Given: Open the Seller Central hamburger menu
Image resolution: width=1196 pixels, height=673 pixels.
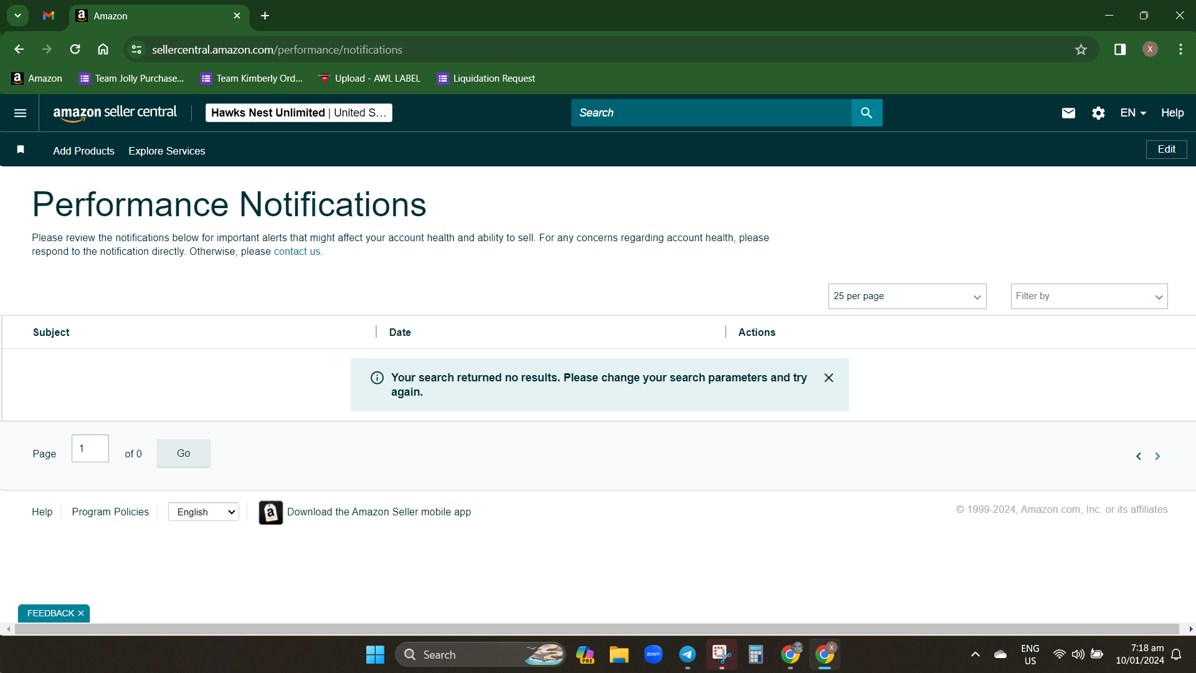Looking at the screenshot, I should pyautogui.click(x=20, y=113).
